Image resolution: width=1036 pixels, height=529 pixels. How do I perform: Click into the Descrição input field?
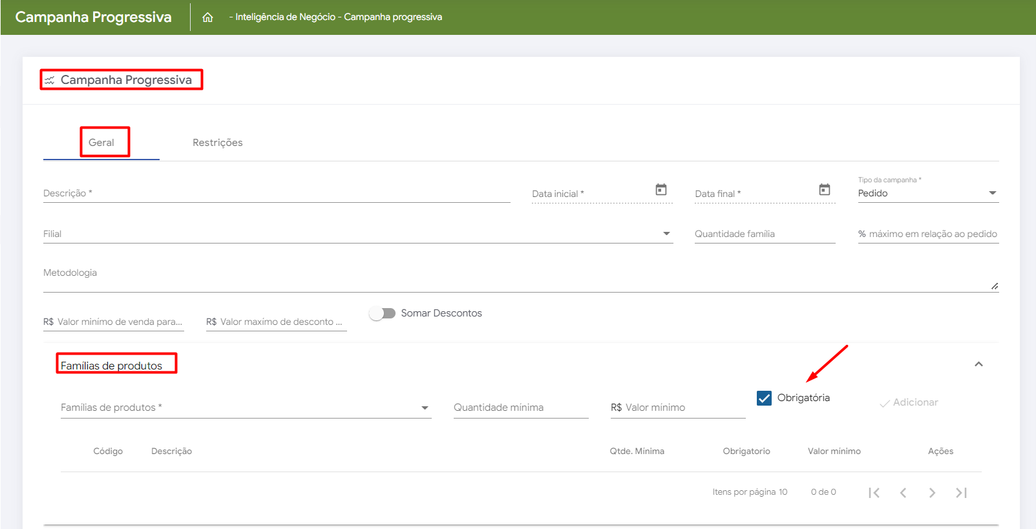pyautogui.click(x=277, y=193)
